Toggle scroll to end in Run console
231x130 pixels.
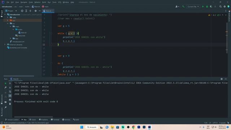[x=10, y=96]
